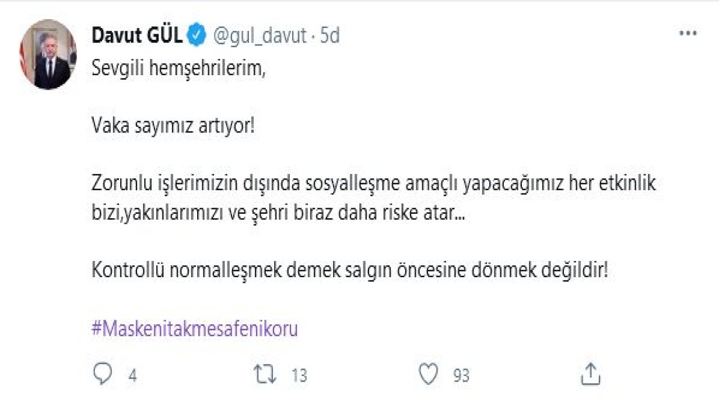Open the #Maskenitakmesafenikoru hashtag
This screenshot has width=719, height=404.
195,328
